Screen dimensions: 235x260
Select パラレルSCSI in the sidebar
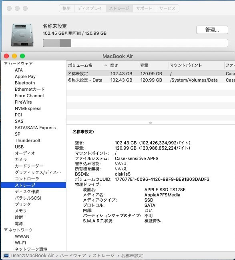pos(28,198)
